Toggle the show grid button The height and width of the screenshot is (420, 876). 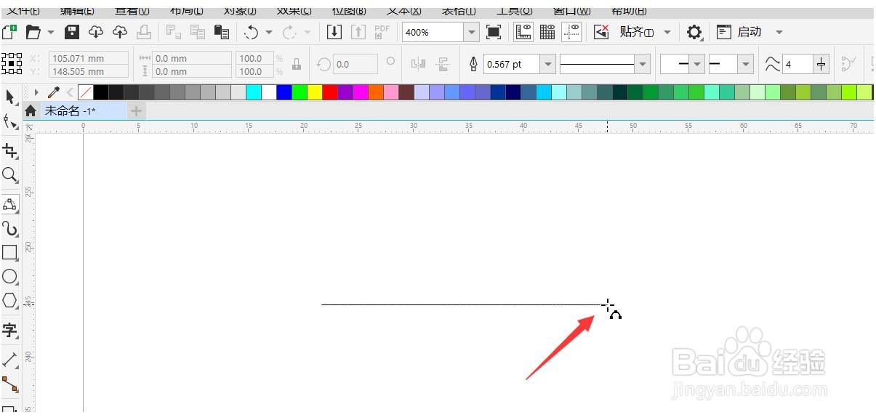click(x=547, y=32)
